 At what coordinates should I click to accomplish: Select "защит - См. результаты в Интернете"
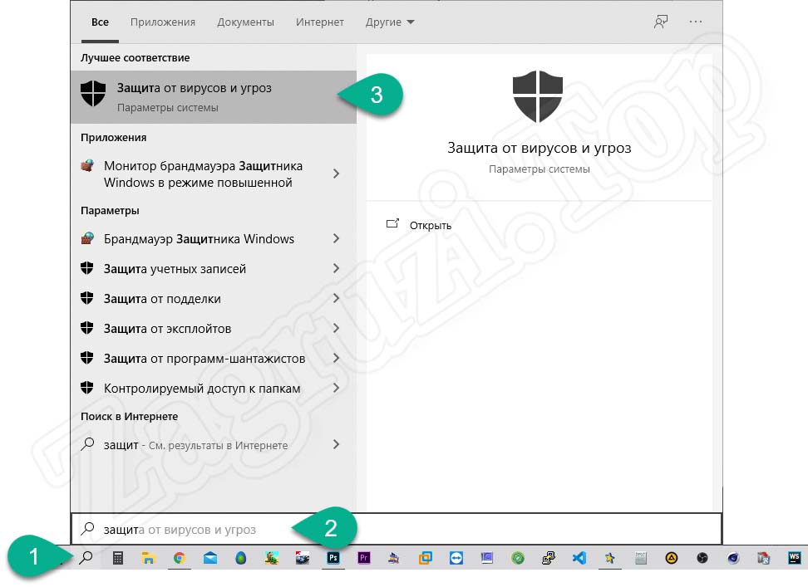(x=196, y=445)
